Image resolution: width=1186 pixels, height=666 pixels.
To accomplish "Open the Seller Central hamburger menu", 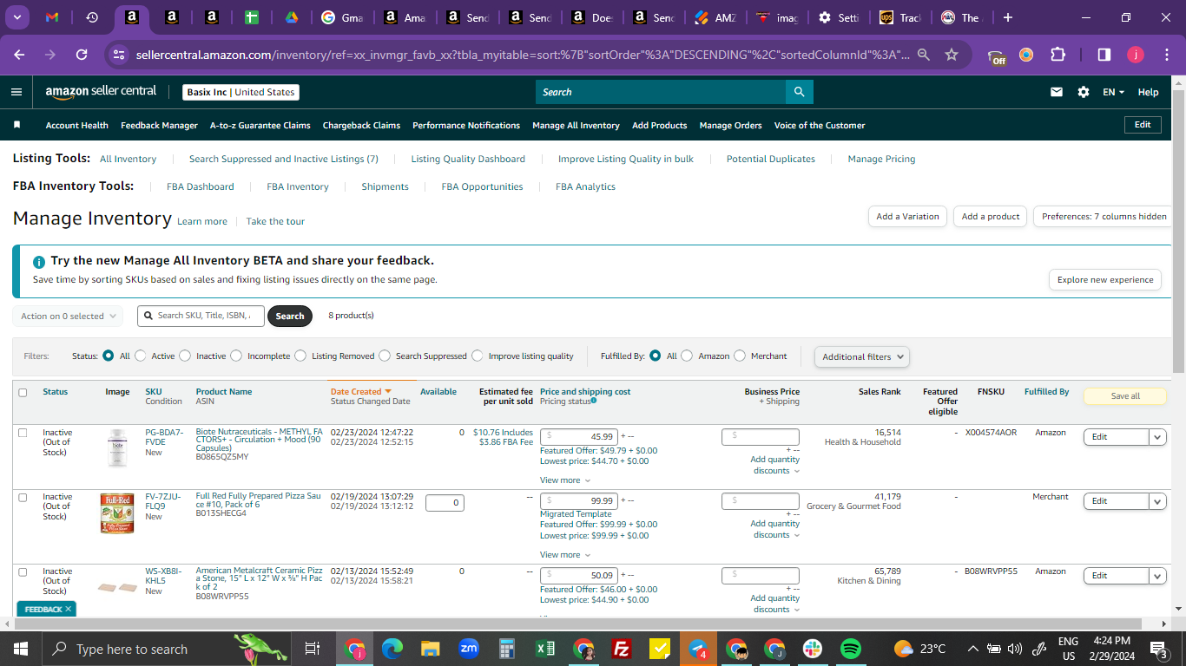I will tap(16, 92).
